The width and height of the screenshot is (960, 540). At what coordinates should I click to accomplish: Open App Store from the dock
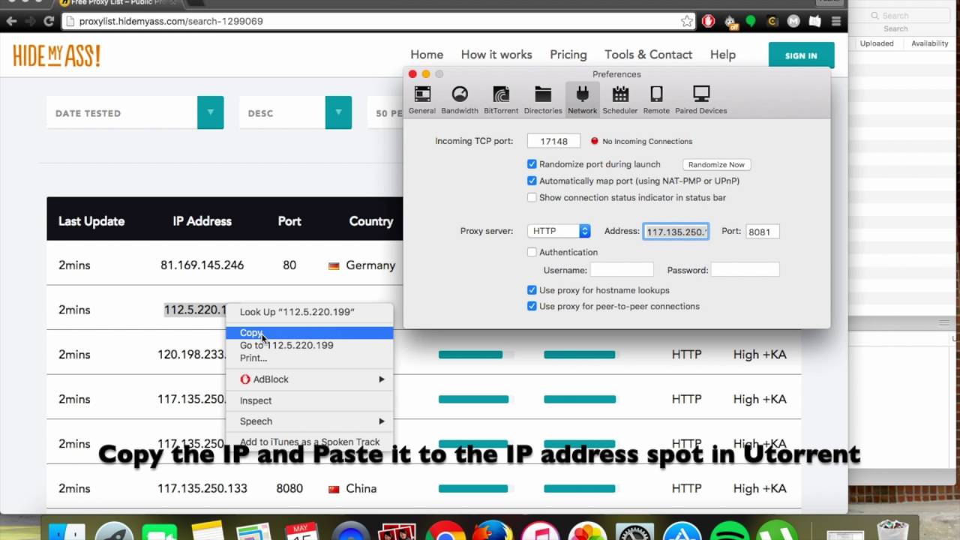tap(682, 532)
